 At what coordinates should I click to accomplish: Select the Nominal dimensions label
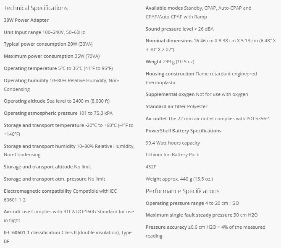(169, 41)
